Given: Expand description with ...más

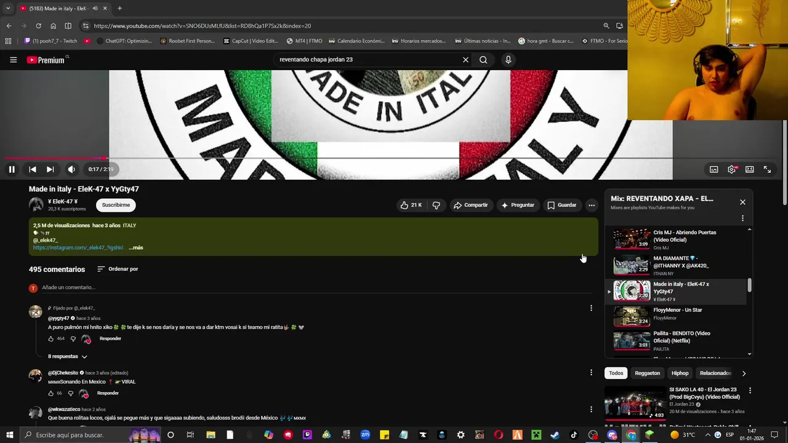Looking at the screenshot, I should (x=136, y=247).
